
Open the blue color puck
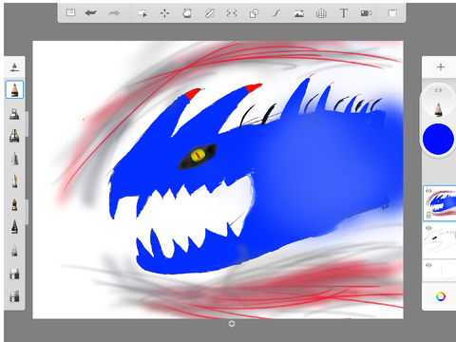438,140
